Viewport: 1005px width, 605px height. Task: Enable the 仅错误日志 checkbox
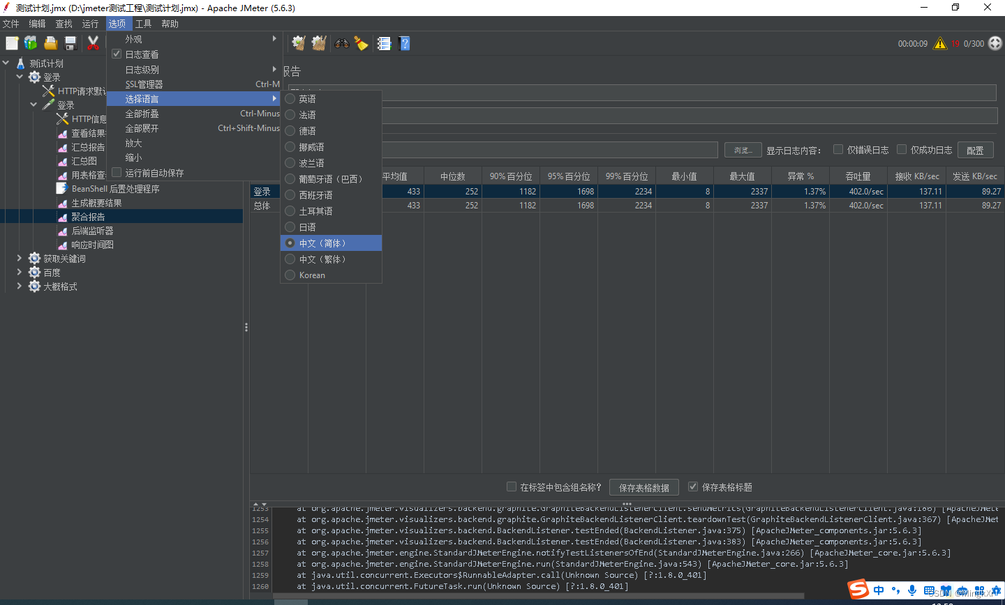click(838, 149)
